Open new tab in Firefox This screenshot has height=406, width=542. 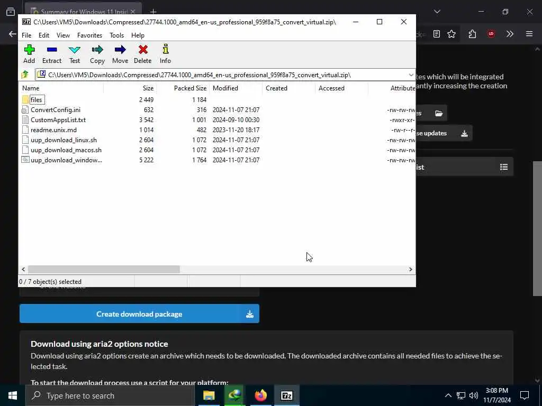[153, 12]
